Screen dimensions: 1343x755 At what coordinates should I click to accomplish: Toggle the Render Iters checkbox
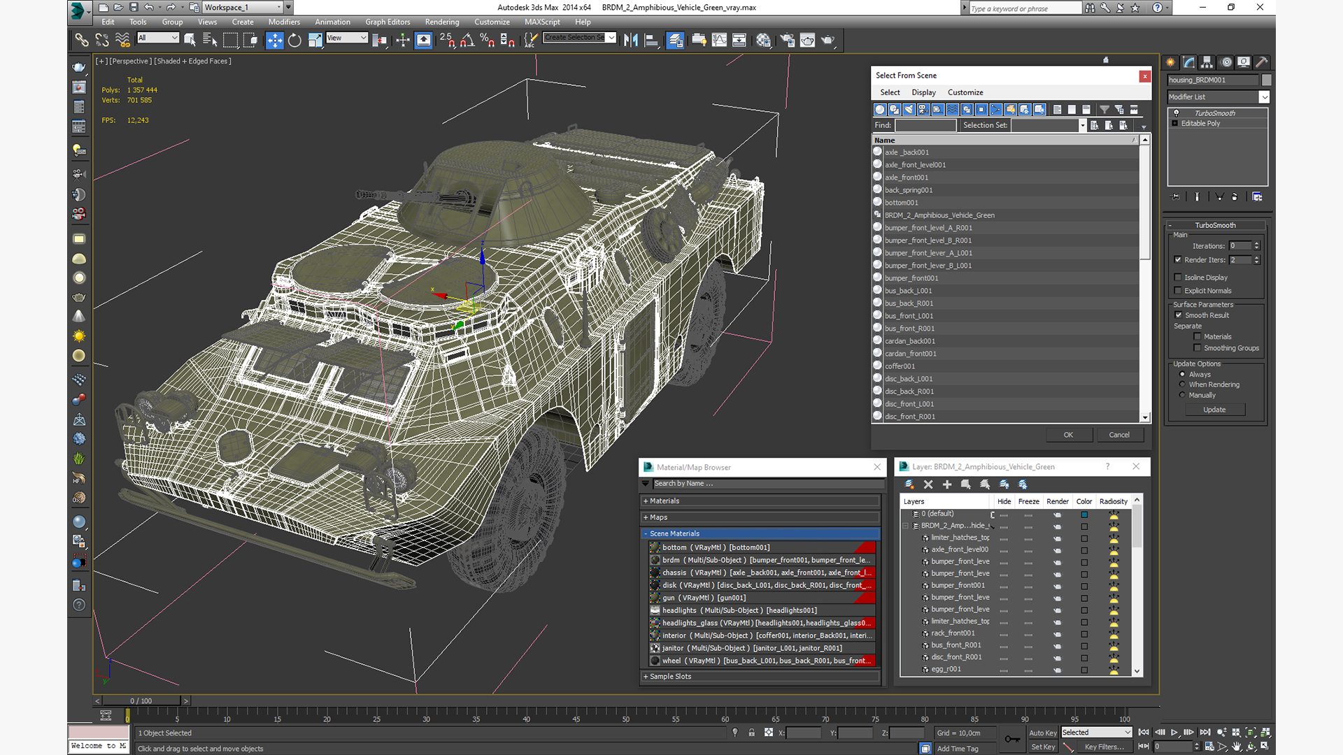[x=1178, y=260]
